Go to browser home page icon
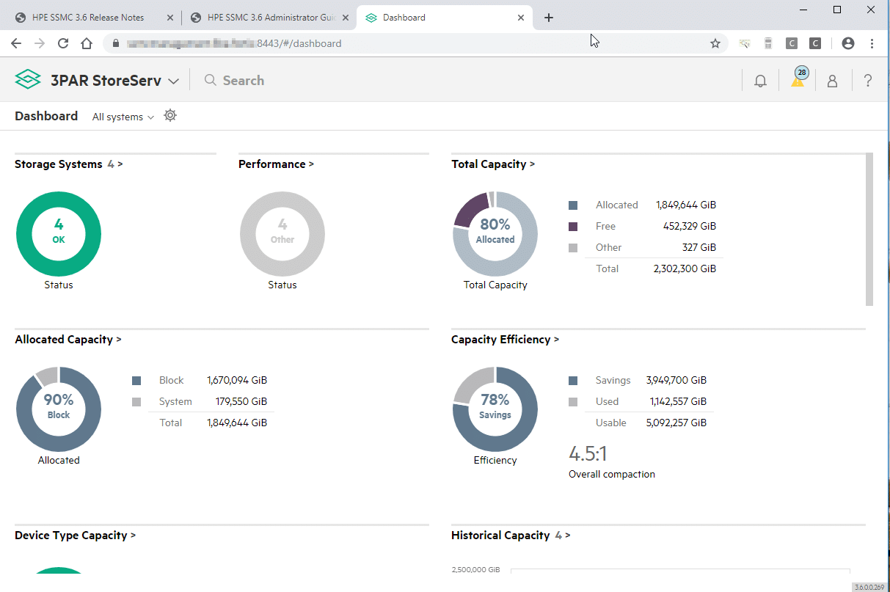The width and height of the screenshot is (890, 592). point(87,43)
